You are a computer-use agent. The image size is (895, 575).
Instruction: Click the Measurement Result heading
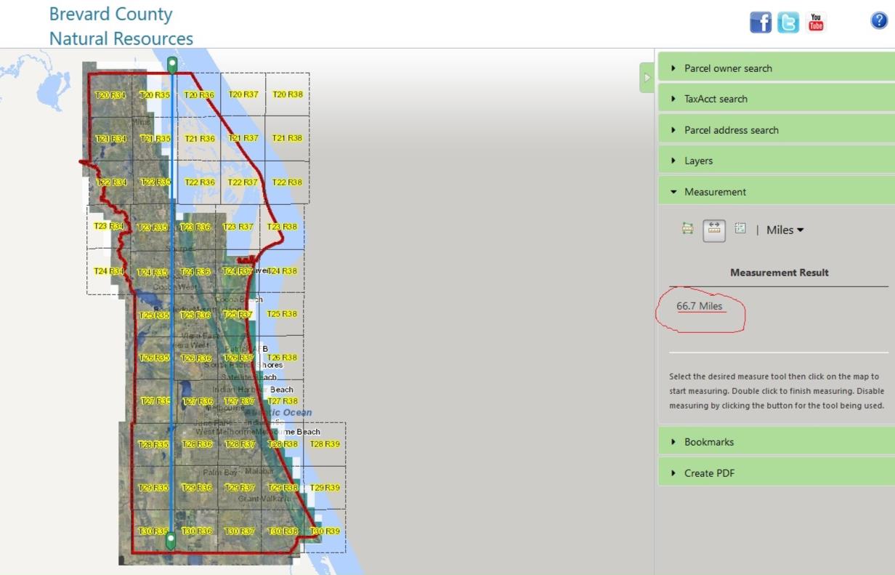[779, 273]
